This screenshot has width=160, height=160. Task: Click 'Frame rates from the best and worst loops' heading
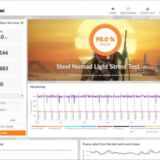111,144
